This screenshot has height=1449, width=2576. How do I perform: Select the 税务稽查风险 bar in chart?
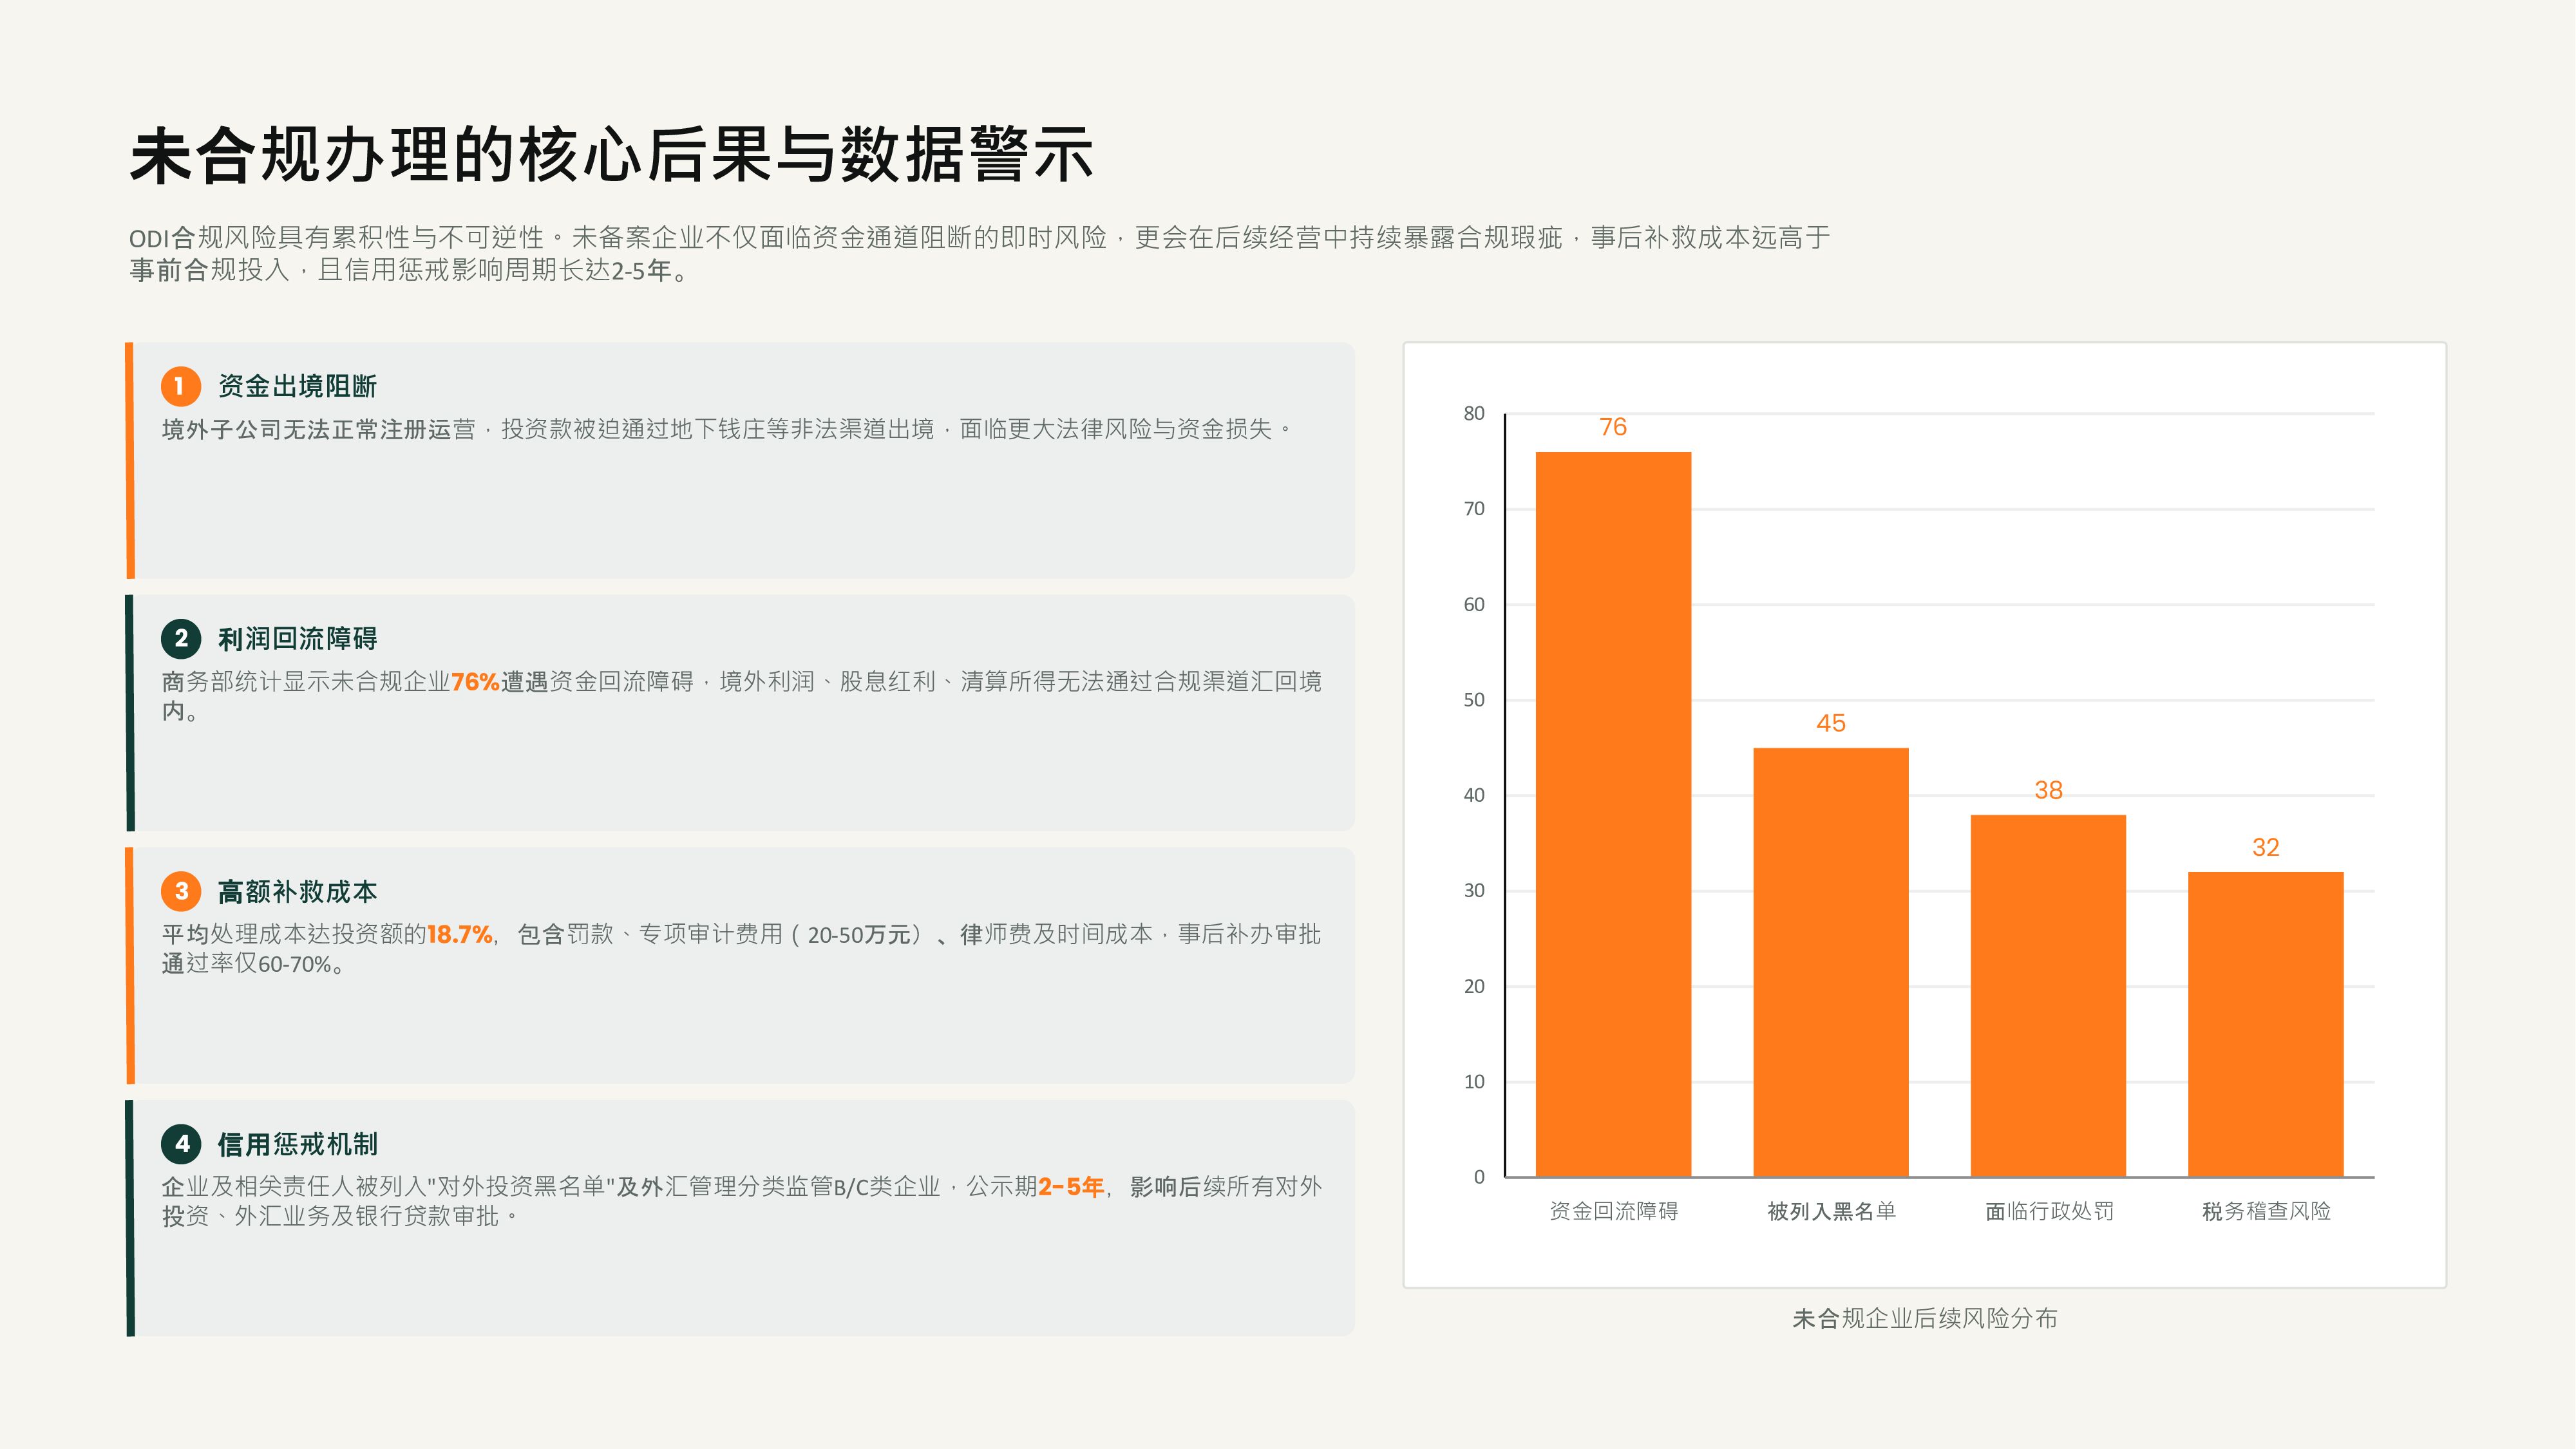click(x=2266, y=1024)
